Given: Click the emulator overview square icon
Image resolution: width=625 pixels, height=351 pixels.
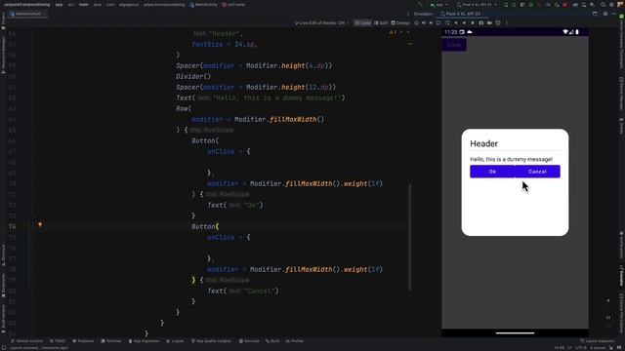Looking at the screenshot, I should pyautogui.click(x=473, y=23).
